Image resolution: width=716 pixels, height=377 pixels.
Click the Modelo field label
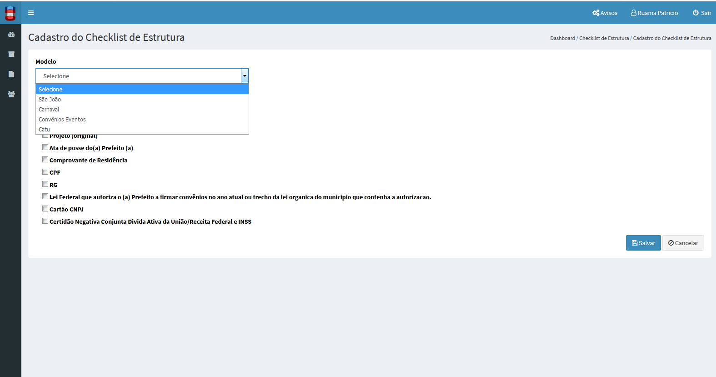46,61
